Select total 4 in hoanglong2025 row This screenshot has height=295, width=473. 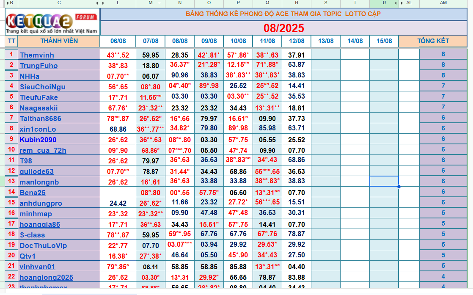[443, 277]
